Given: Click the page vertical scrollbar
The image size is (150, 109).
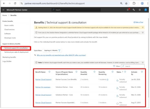Looking at the screenshot, I should point(149,57).
